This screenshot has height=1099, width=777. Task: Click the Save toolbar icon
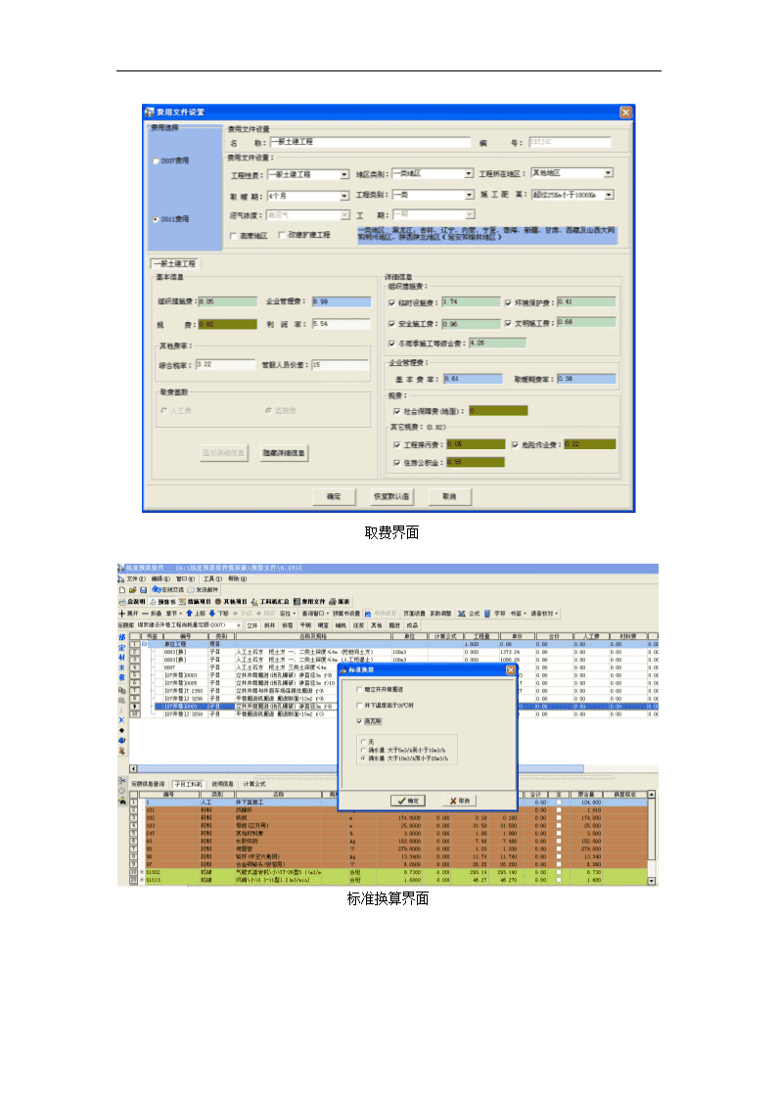tap(142, 590)
